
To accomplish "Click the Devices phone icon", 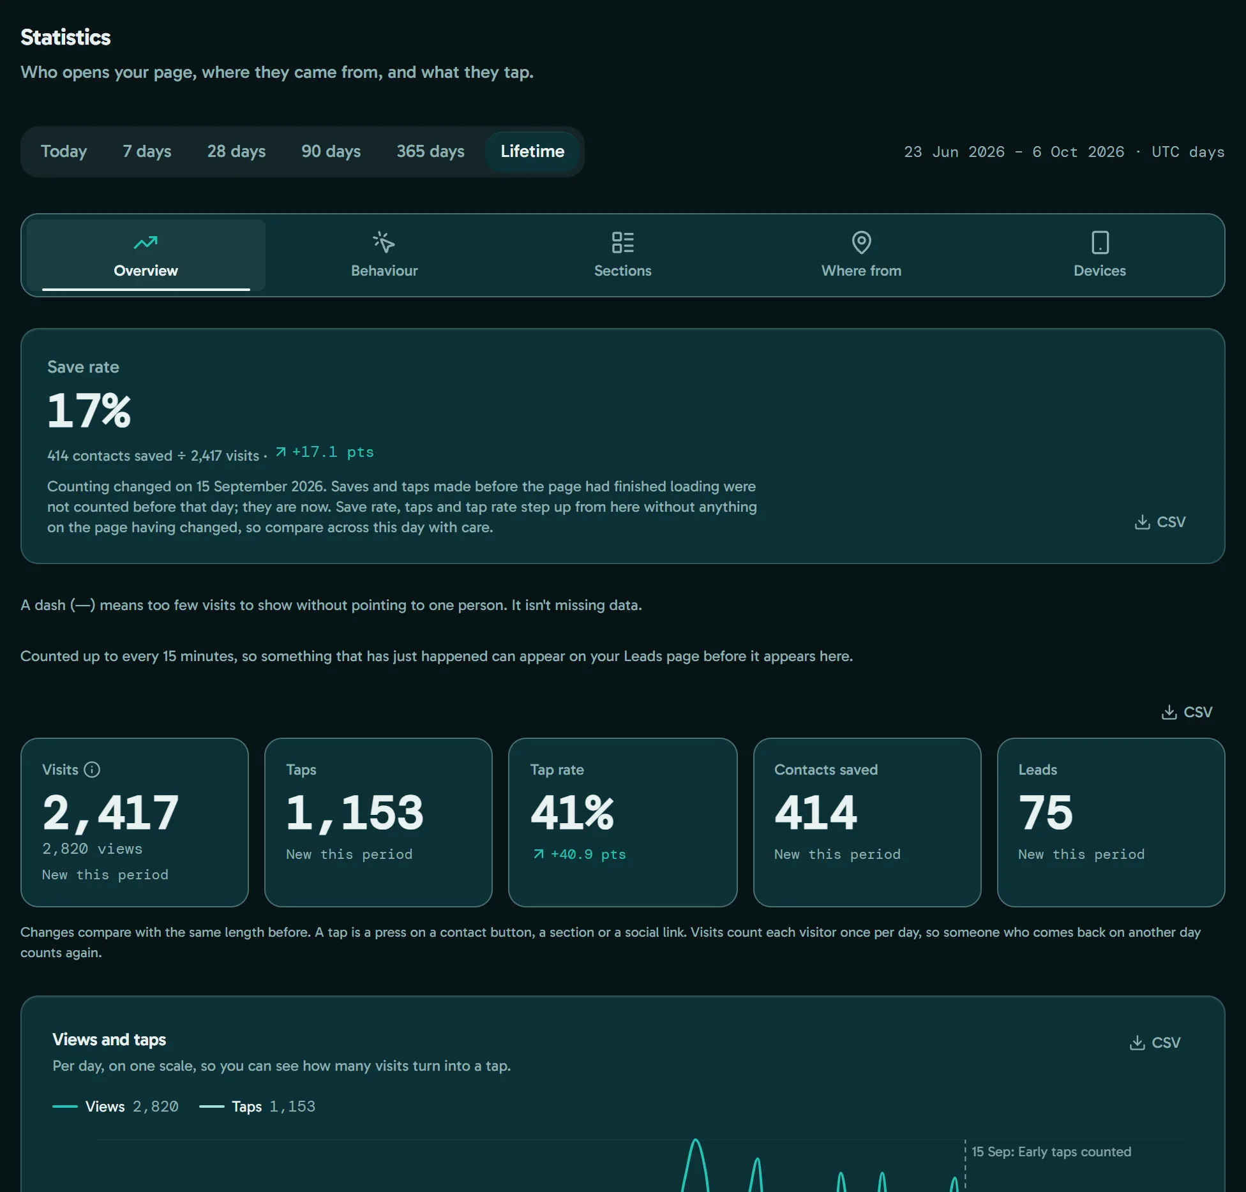I will [x=1100, y=242].
